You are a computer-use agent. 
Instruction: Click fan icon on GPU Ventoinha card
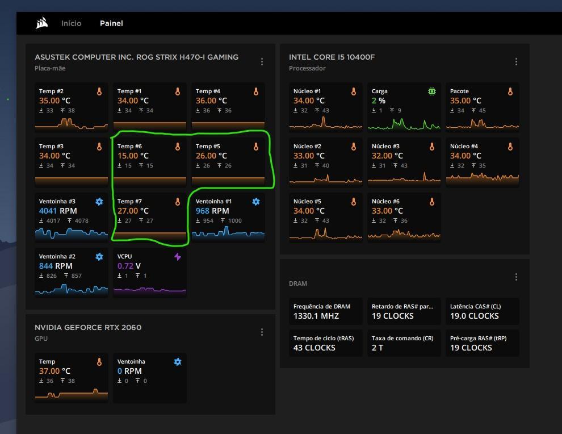178,362
